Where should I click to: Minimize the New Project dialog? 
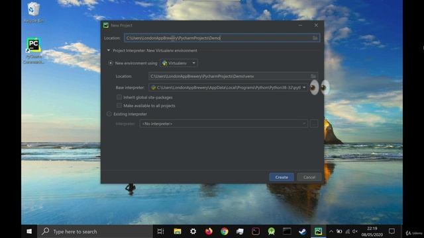(300, 25)
